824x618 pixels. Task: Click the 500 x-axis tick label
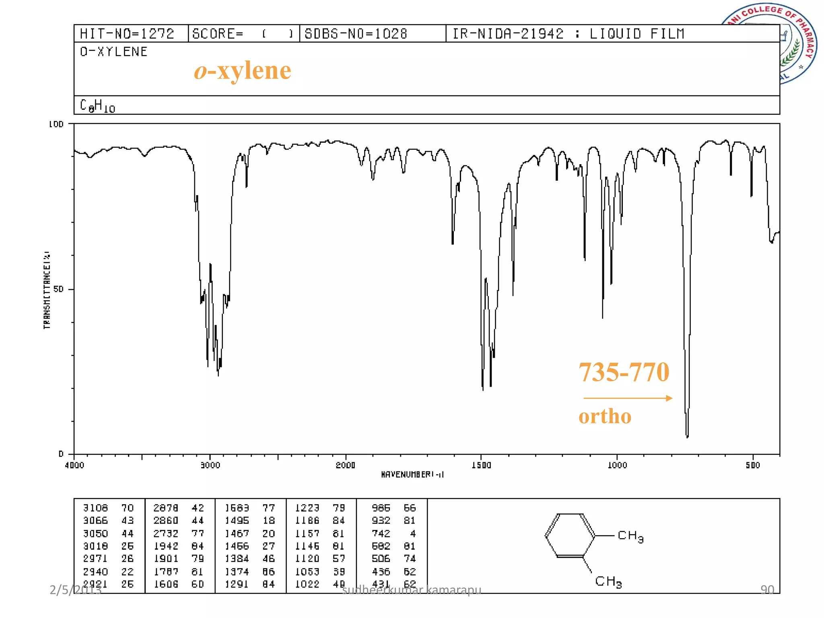pyautogui.click(x=753, y=466)
